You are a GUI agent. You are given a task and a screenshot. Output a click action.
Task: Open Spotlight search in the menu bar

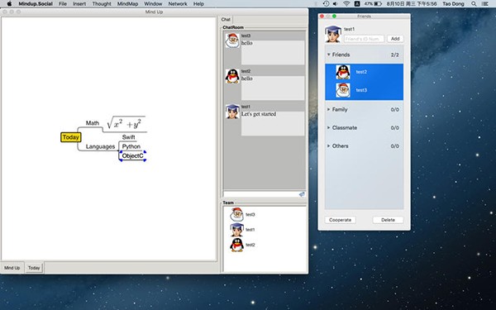(474, 4)
